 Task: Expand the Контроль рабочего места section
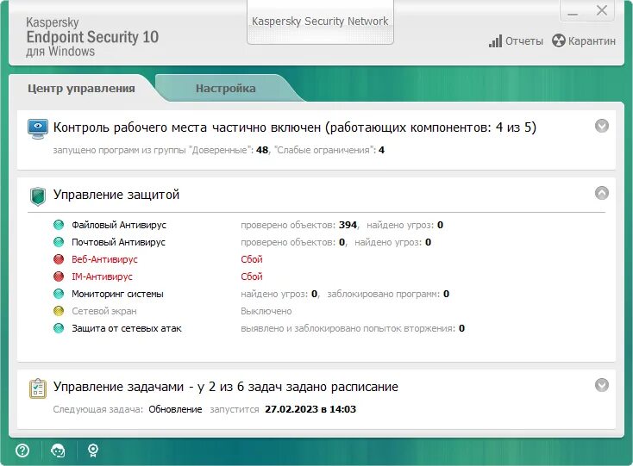[x=601, y=126]
